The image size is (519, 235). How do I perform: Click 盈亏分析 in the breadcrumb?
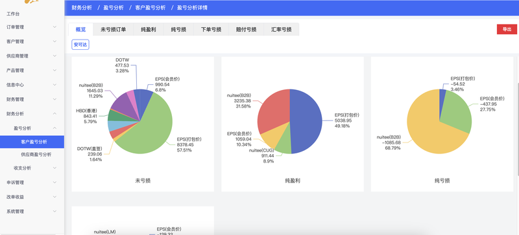(x=114, y=8)
